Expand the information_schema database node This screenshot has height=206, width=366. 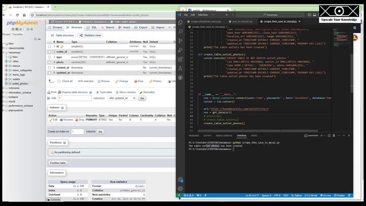pyautogui.click(x=4, y=93)
